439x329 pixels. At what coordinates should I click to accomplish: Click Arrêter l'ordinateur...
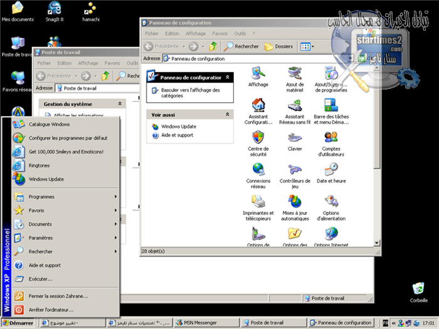pos(65,310)
